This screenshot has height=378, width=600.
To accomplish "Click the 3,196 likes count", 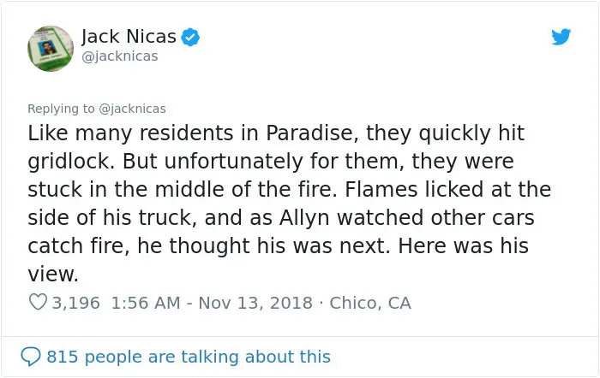I will click(75, 303).
